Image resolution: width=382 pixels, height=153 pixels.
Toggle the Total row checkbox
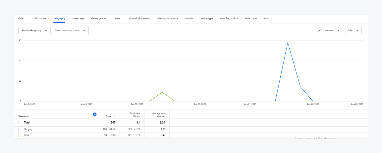[x=20, y=122]
